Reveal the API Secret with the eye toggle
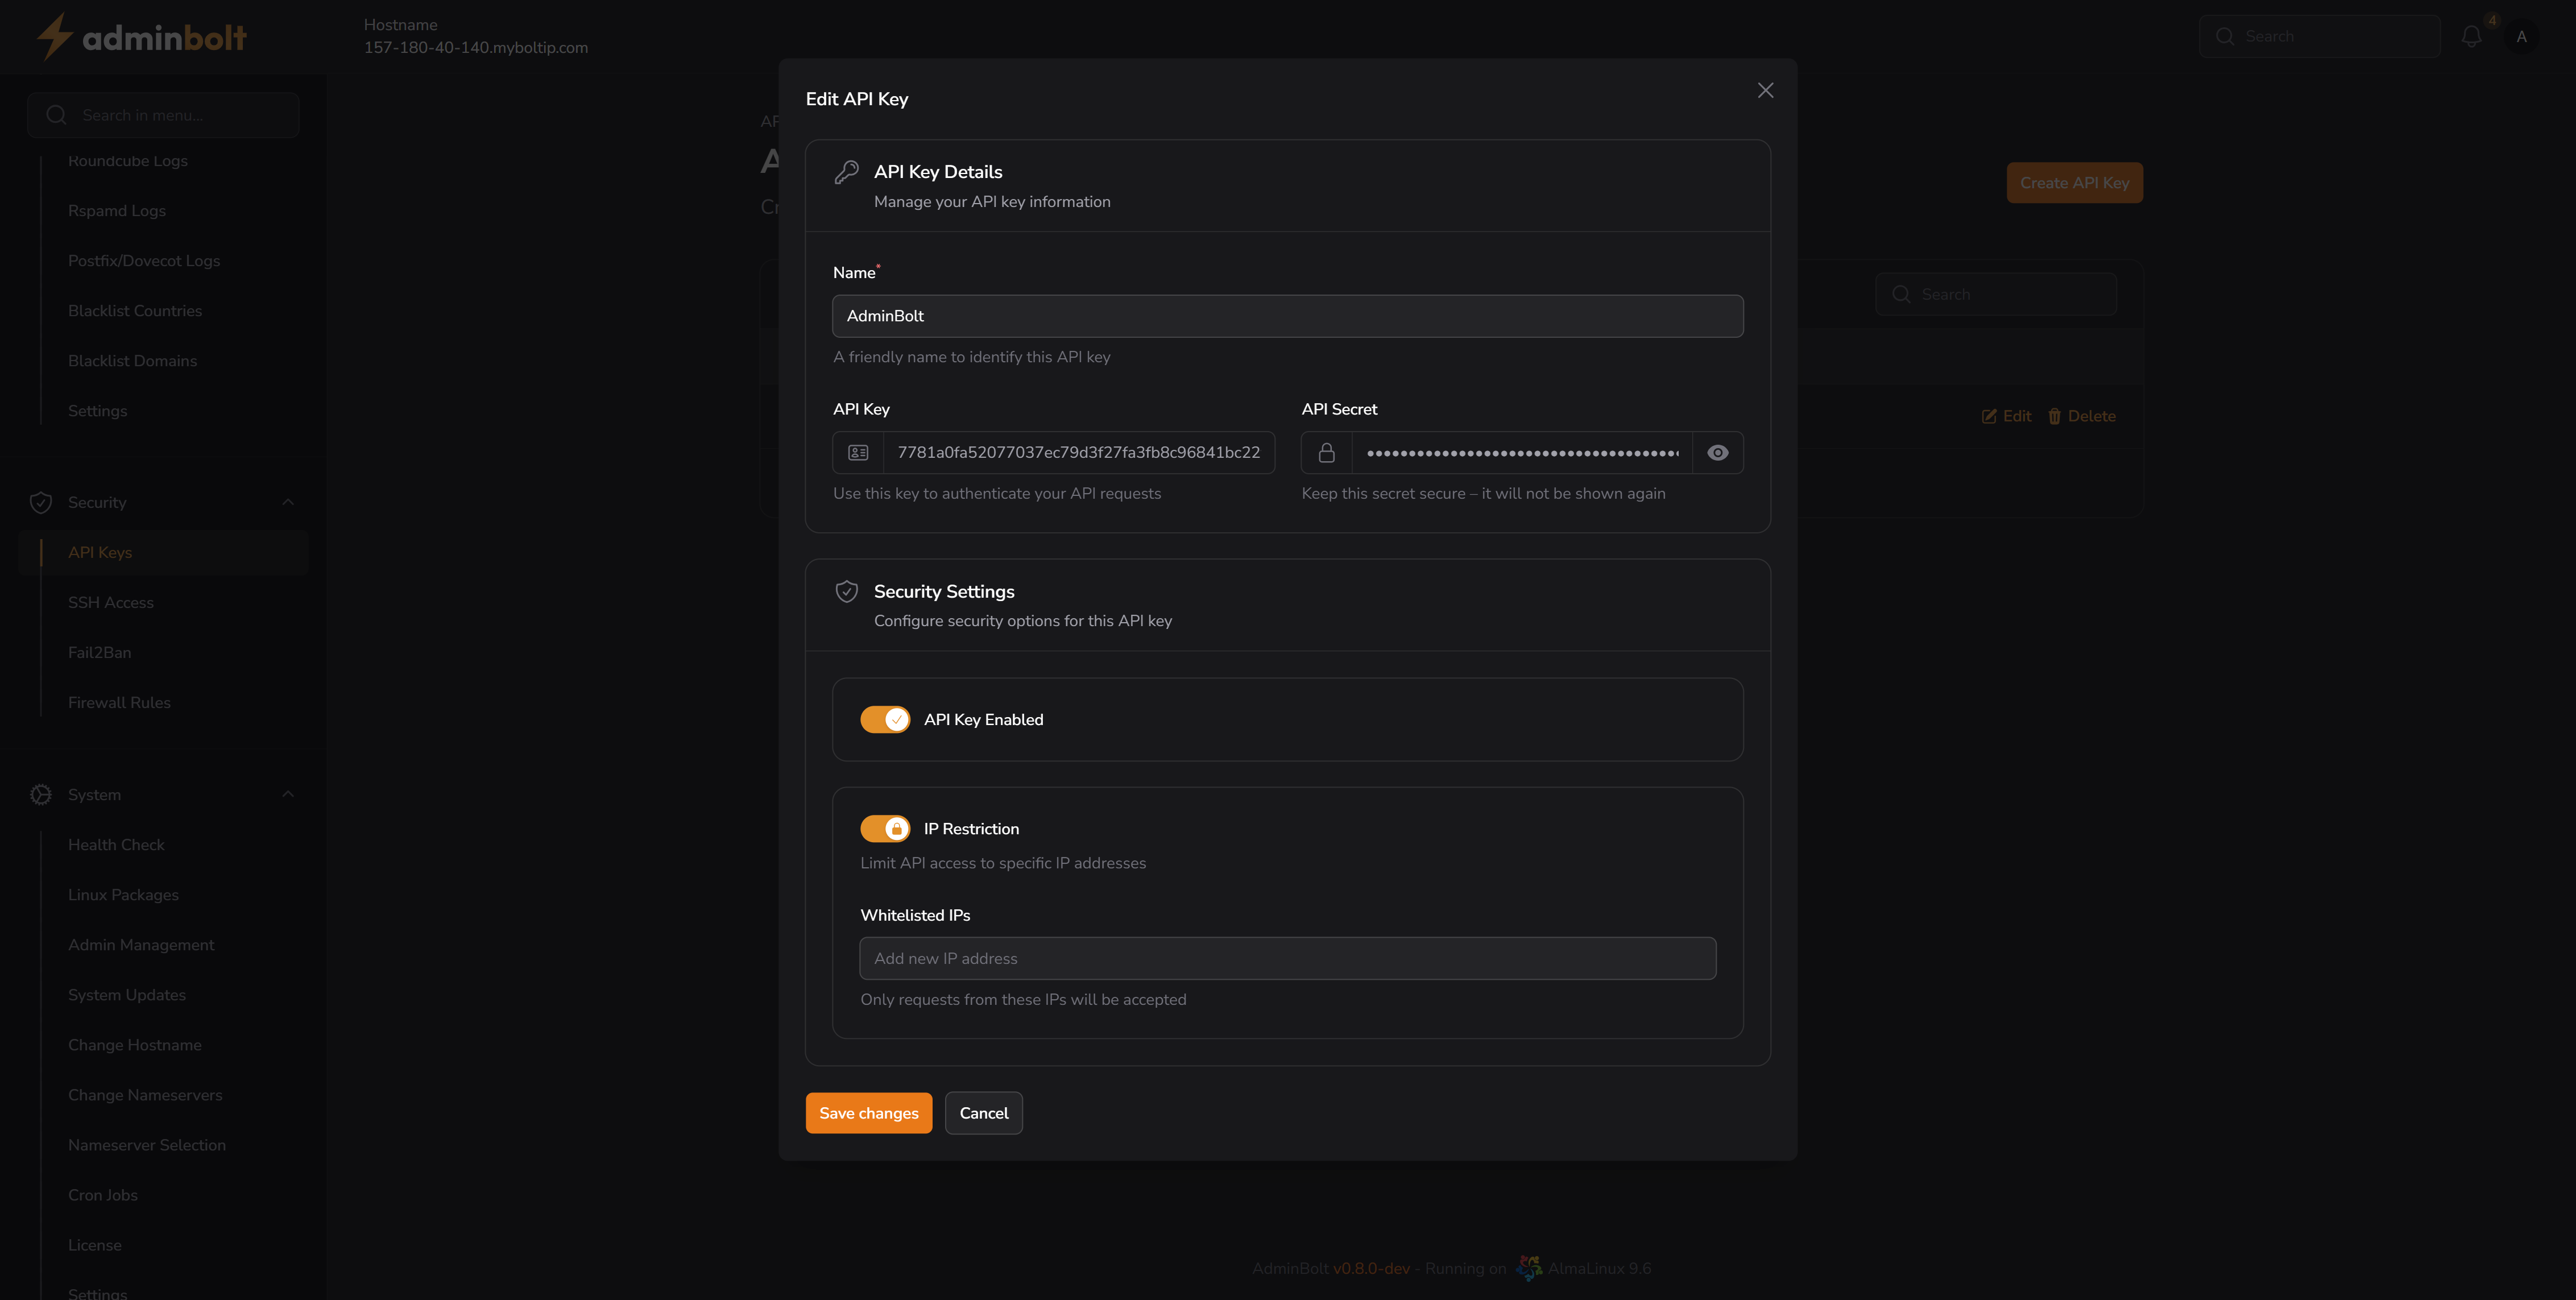Screen dimensions: 2576x1300 (x=1718, y=452)
